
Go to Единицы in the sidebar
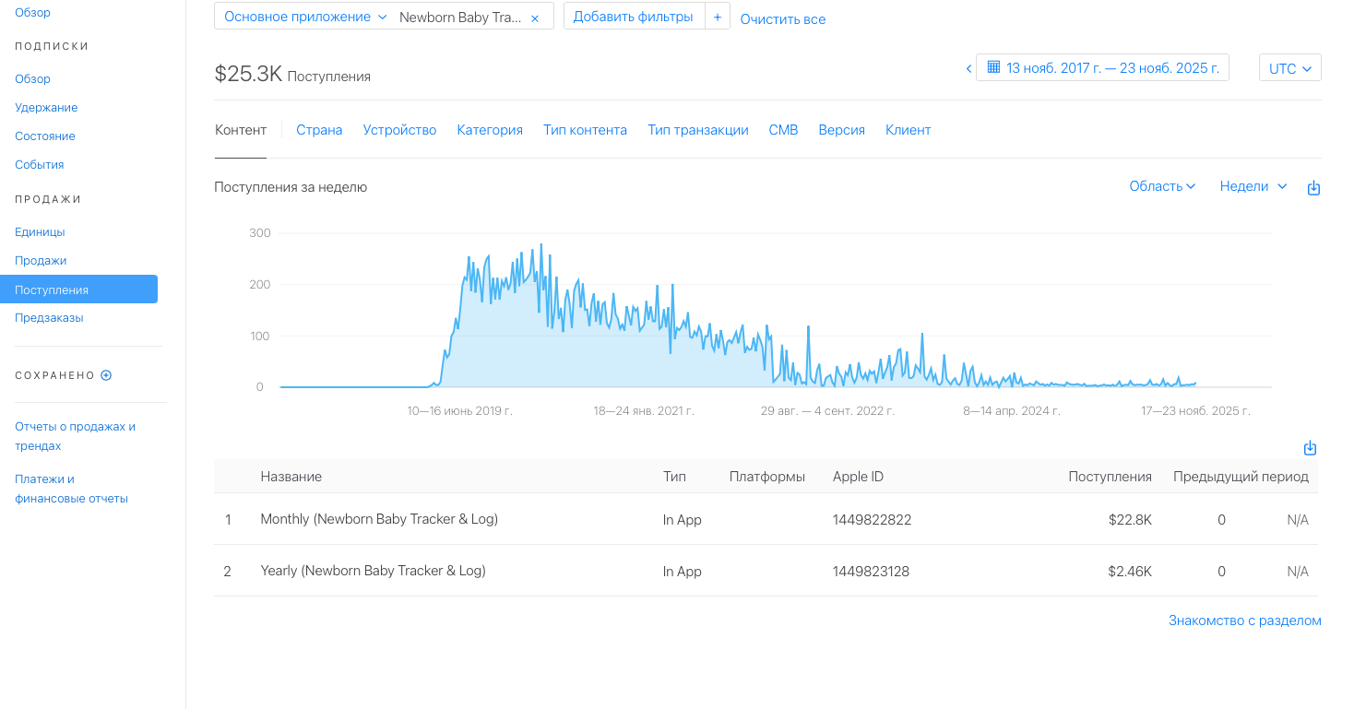click(40, 232)
